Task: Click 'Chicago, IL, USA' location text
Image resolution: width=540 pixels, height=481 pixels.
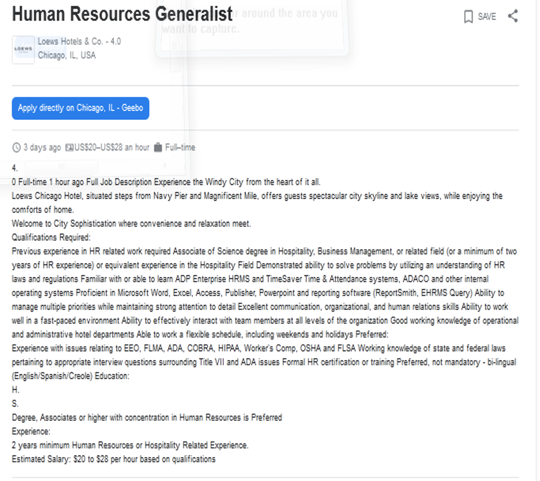Action: coord(67,55)
